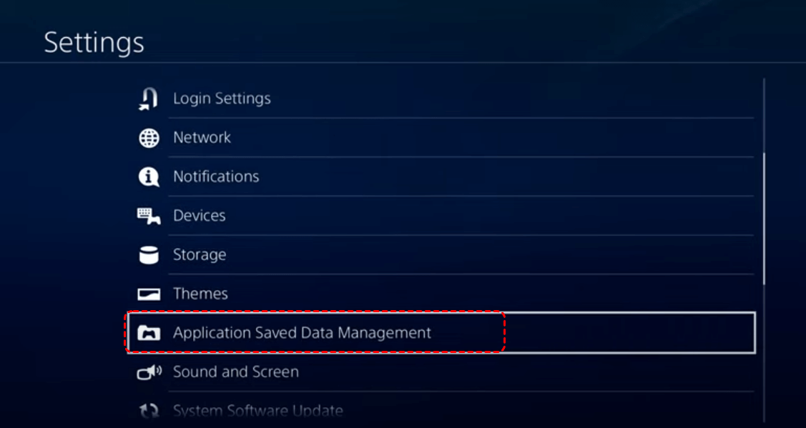Viewport: 806px width, 428px height.
Task: Click the Storage cylinder icon
Action: click(149, 255)
